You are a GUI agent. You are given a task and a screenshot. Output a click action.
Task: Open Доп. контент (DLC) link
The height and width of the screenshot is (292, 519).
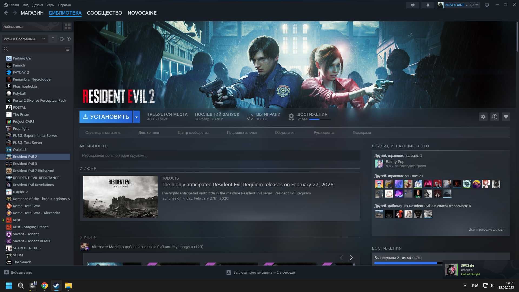[x=149, y=132]
